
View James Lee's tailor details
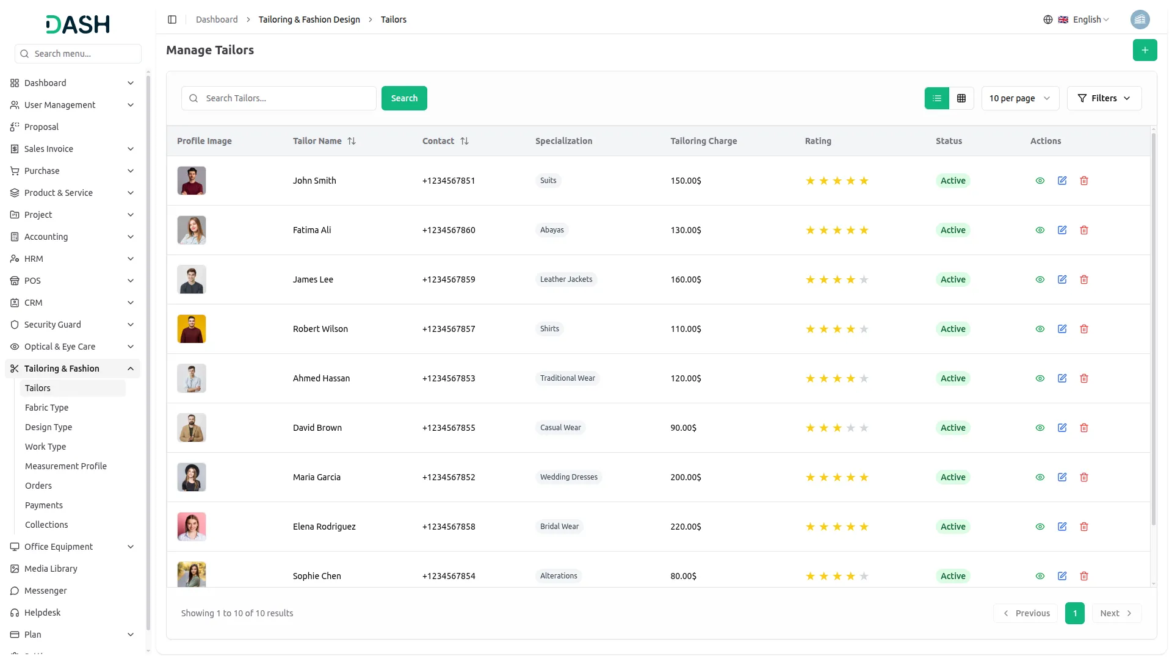pos(1040,279)
